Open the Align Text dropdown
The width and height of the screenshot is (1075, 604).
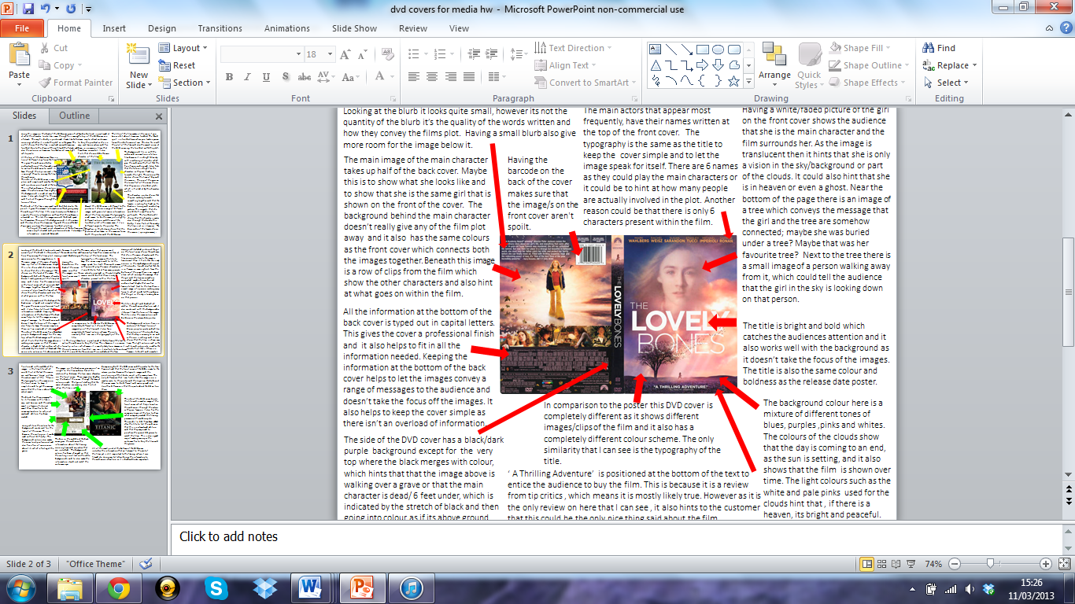click(565, 65)
